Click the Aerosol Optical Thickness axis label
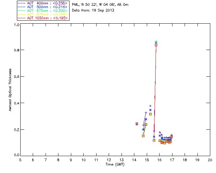Viewport: 216px width, 173px height. tap(10, 90)
